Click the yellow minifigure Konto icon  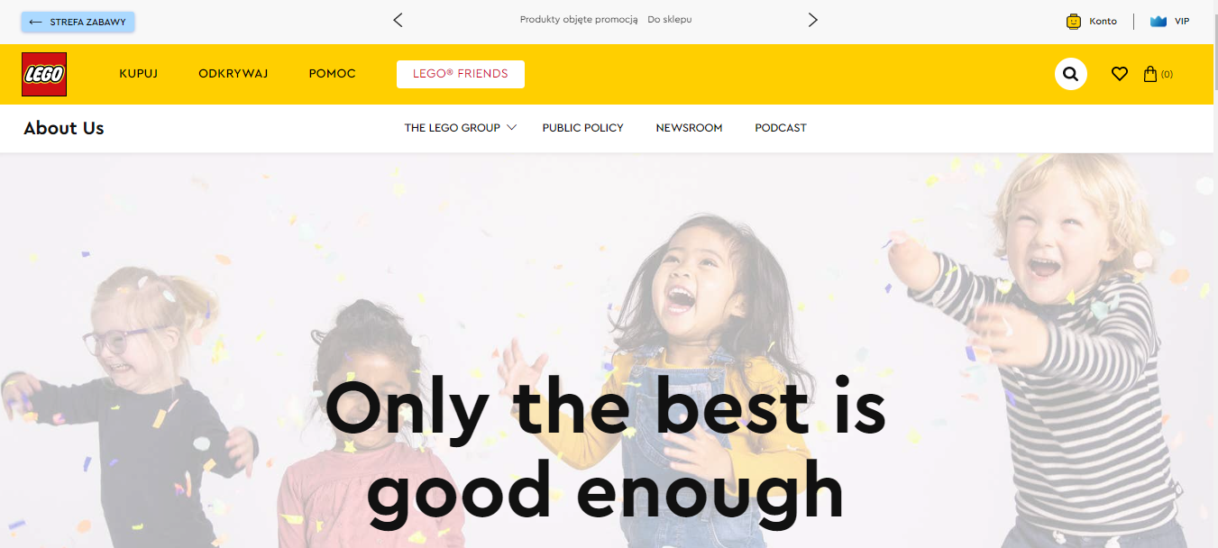[1073, 21]
